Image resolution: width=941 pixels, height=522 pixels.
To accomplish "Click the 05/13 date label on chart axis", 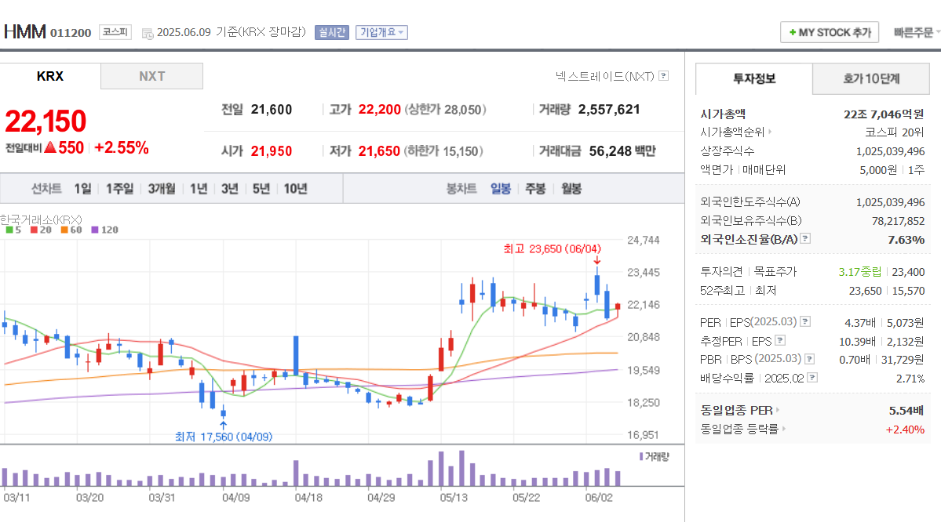I will pyautogui.click(x=454, y=498).
